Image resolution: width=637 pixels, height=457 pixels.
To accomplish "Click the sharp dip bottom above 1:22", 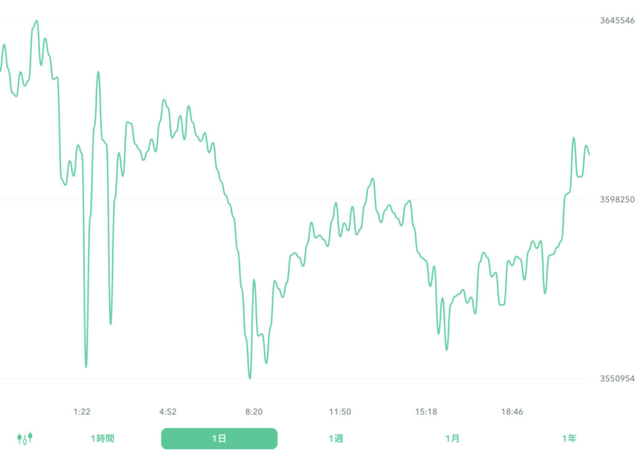I will [x=86, y=366].
